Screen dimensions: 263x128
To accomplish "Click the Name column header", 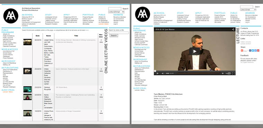I will pos(48,36).
